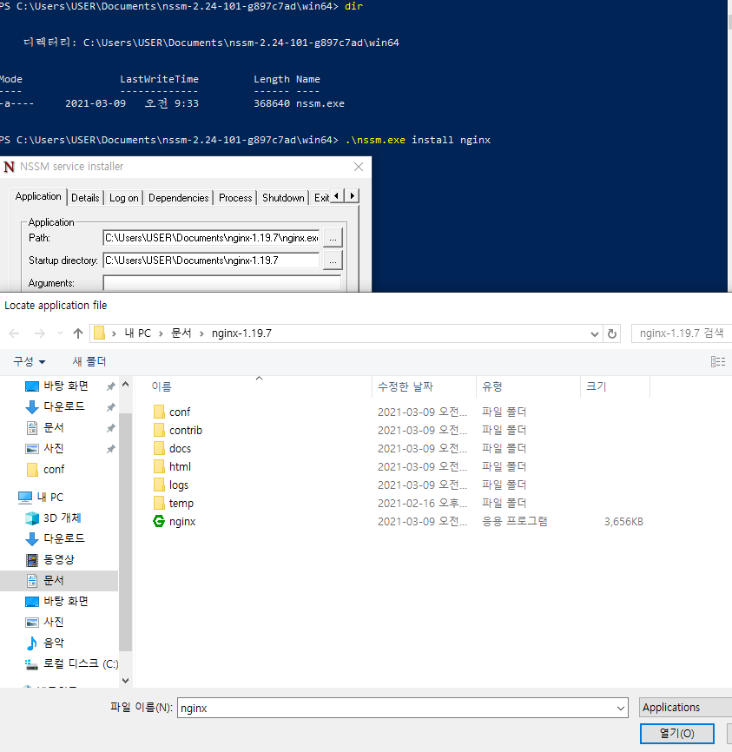
Task: Open the Dependencies tab
Action: (x=179, y=198)
